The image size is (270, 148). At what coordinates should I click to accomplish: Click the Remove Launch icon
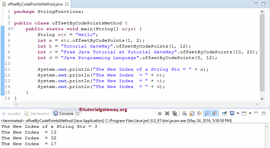(167, 113)
